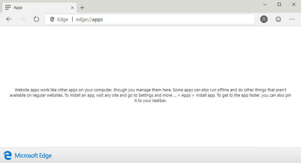The image size is (301, 163).
Task: Click the Apps tab favicon
Action: tap(8, 8)
